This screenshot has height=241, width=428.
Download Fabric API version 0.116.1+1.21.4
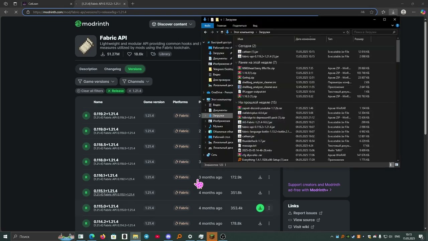tap(260, 177)
